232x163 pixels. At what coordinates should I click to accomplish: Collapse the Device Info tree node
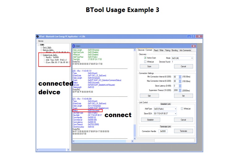point(41,50)
